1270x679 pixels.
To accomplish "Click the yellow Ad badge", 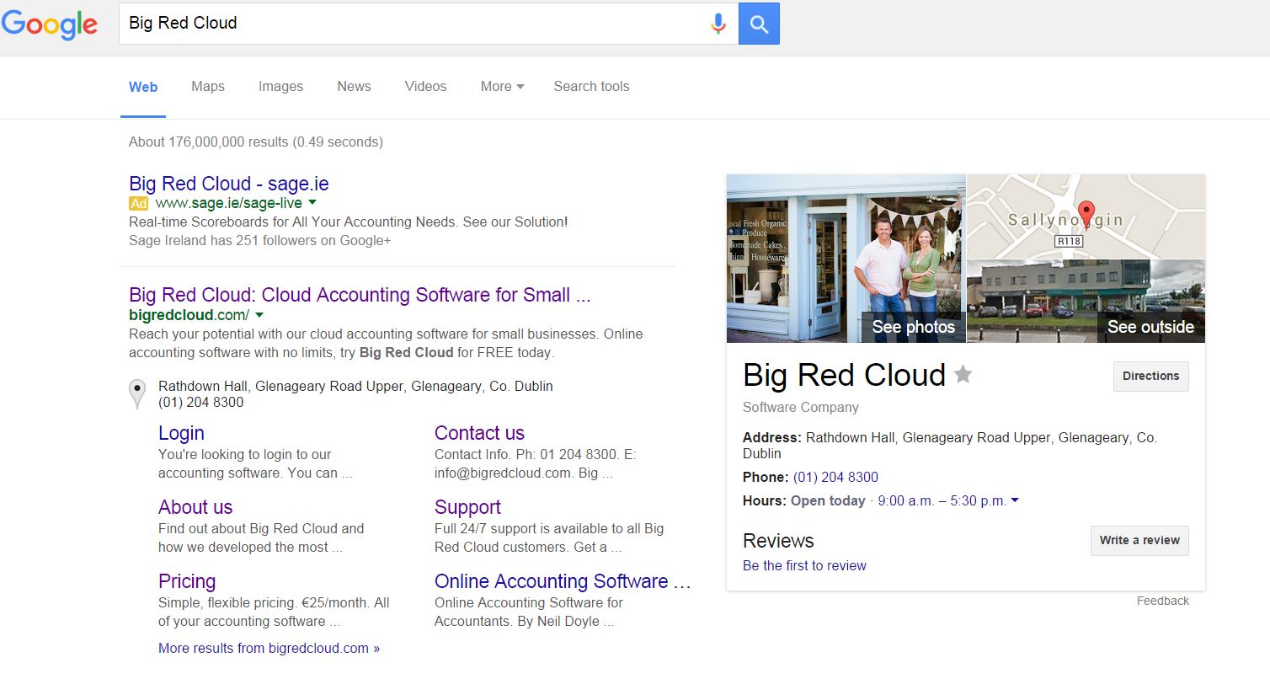I will coord(138,203).
